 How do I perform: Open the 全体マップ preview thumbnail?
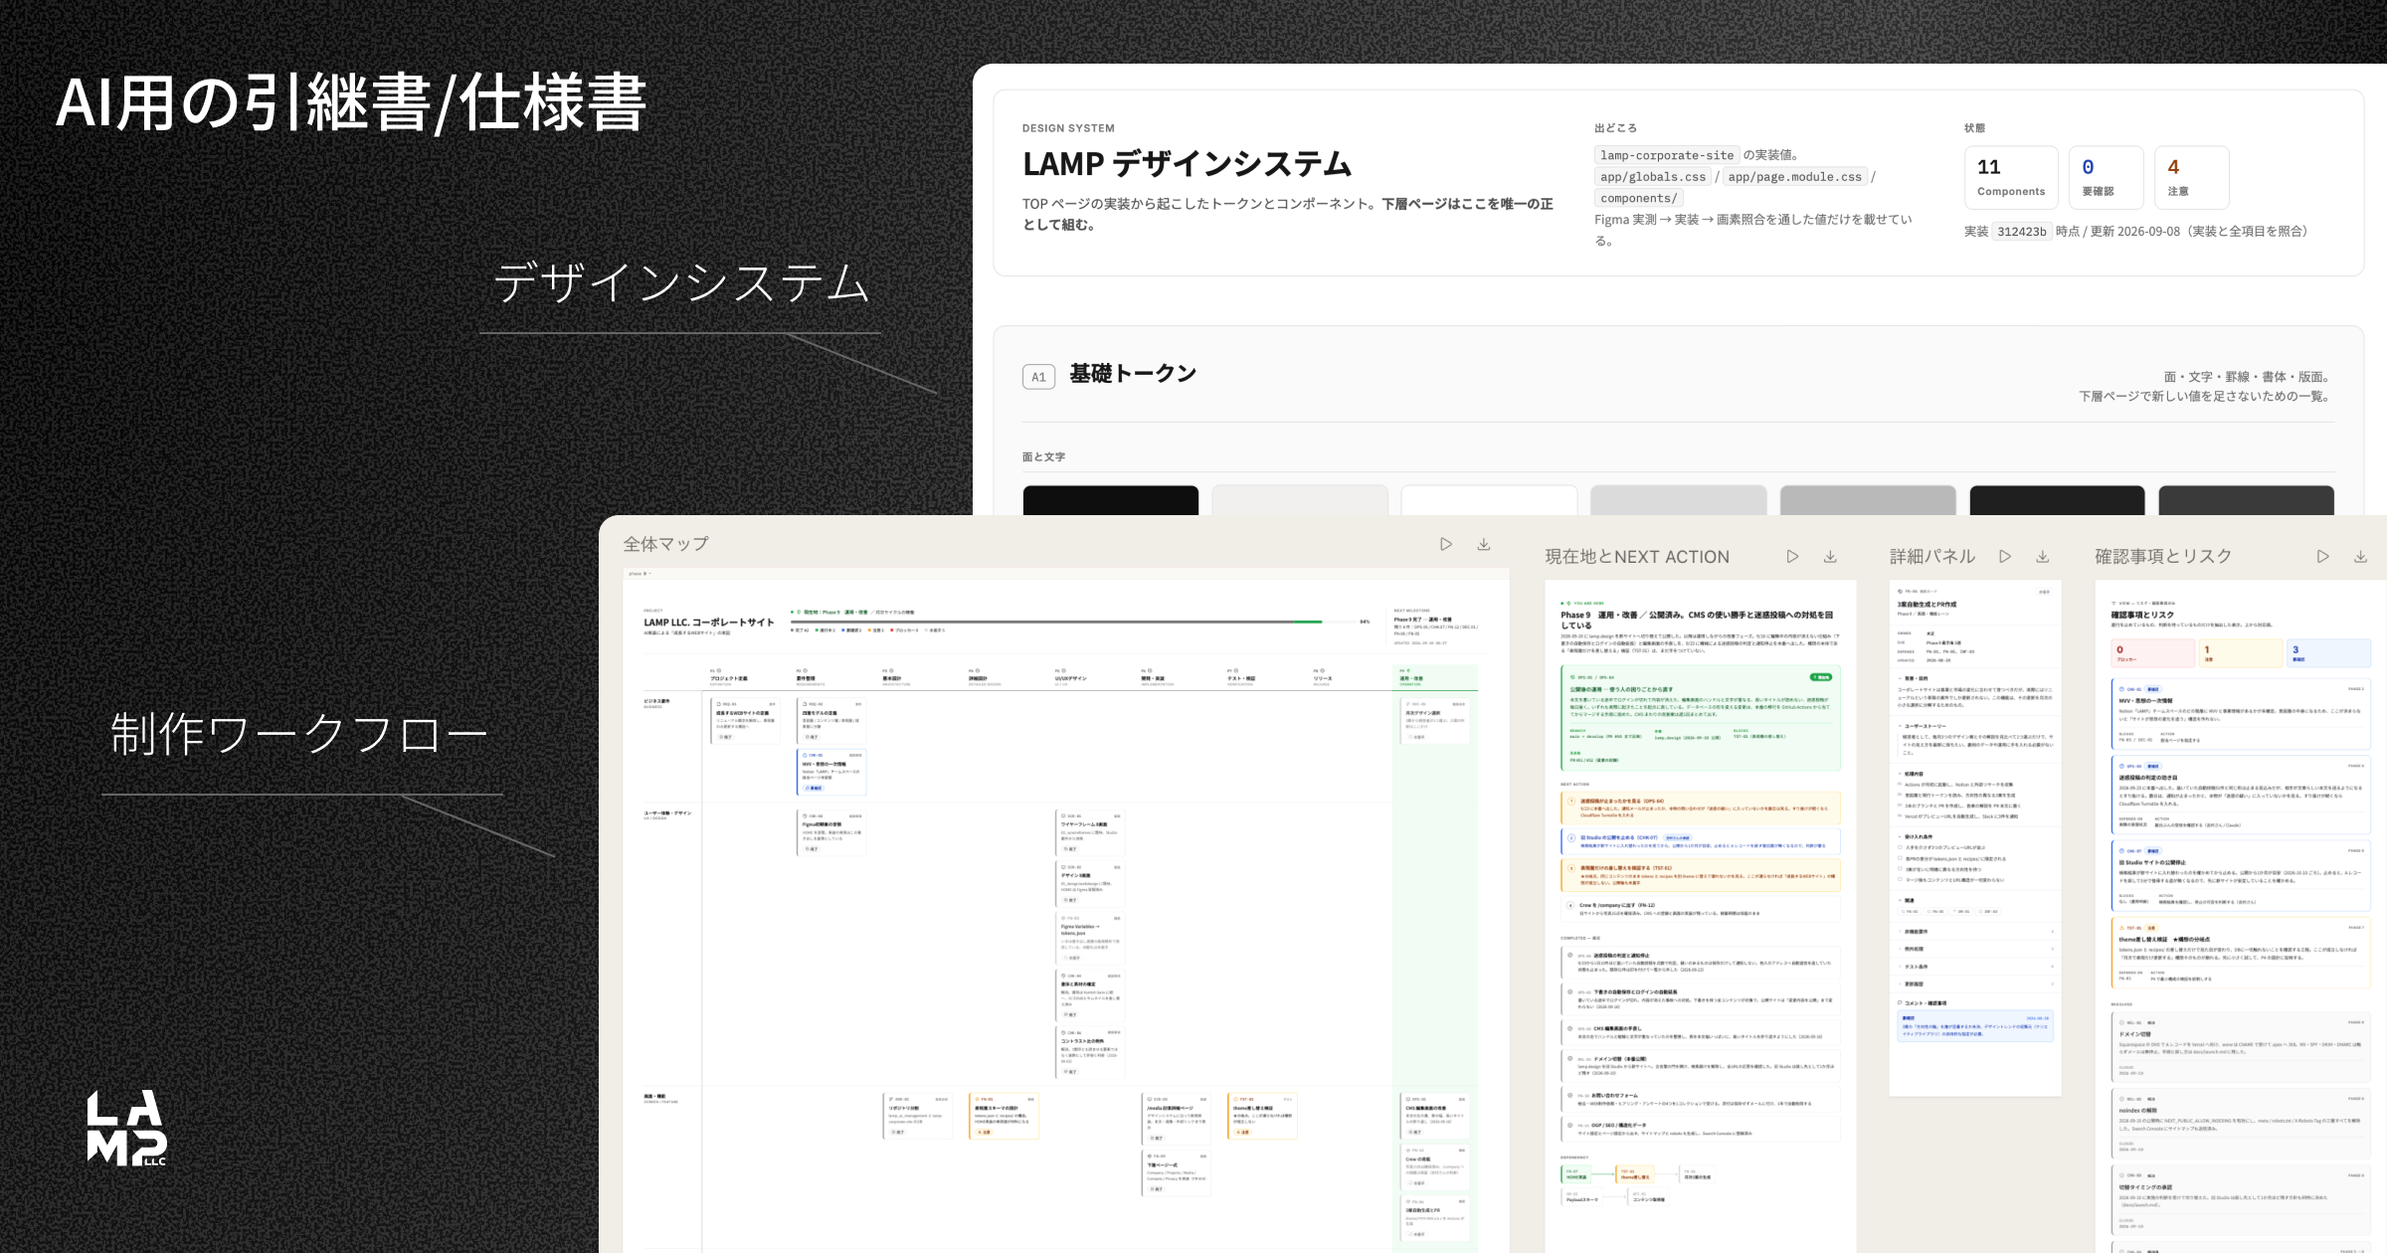[1065, 910]
